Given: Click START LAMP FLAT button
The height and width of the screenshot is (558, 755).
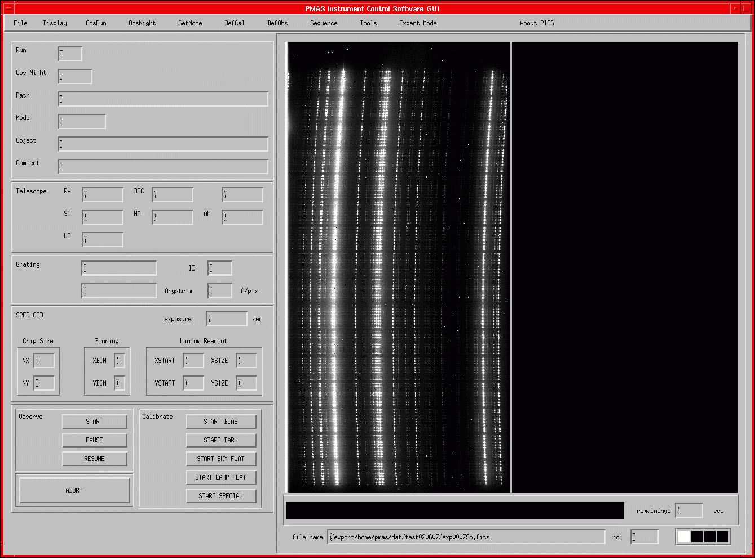Looking at the screenshot, I should pos(220,477).
